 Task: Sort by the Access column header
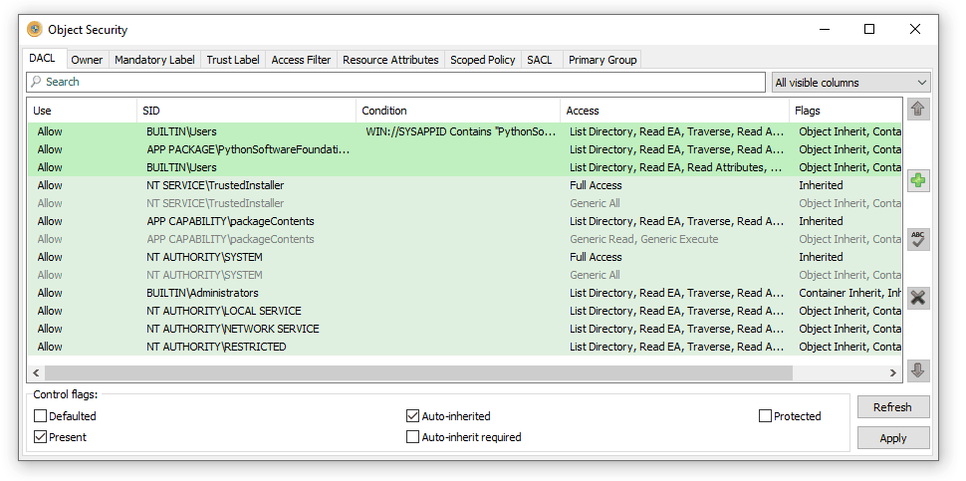point(674,111)
